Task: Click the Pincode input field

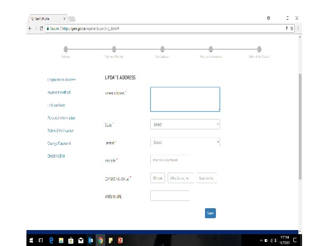Action: click(170, 160)
